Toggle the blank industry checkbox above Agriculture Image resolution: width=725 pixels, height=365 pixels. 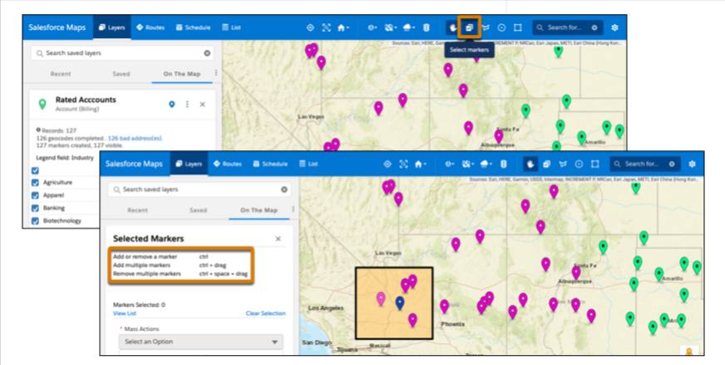(35, 171)
